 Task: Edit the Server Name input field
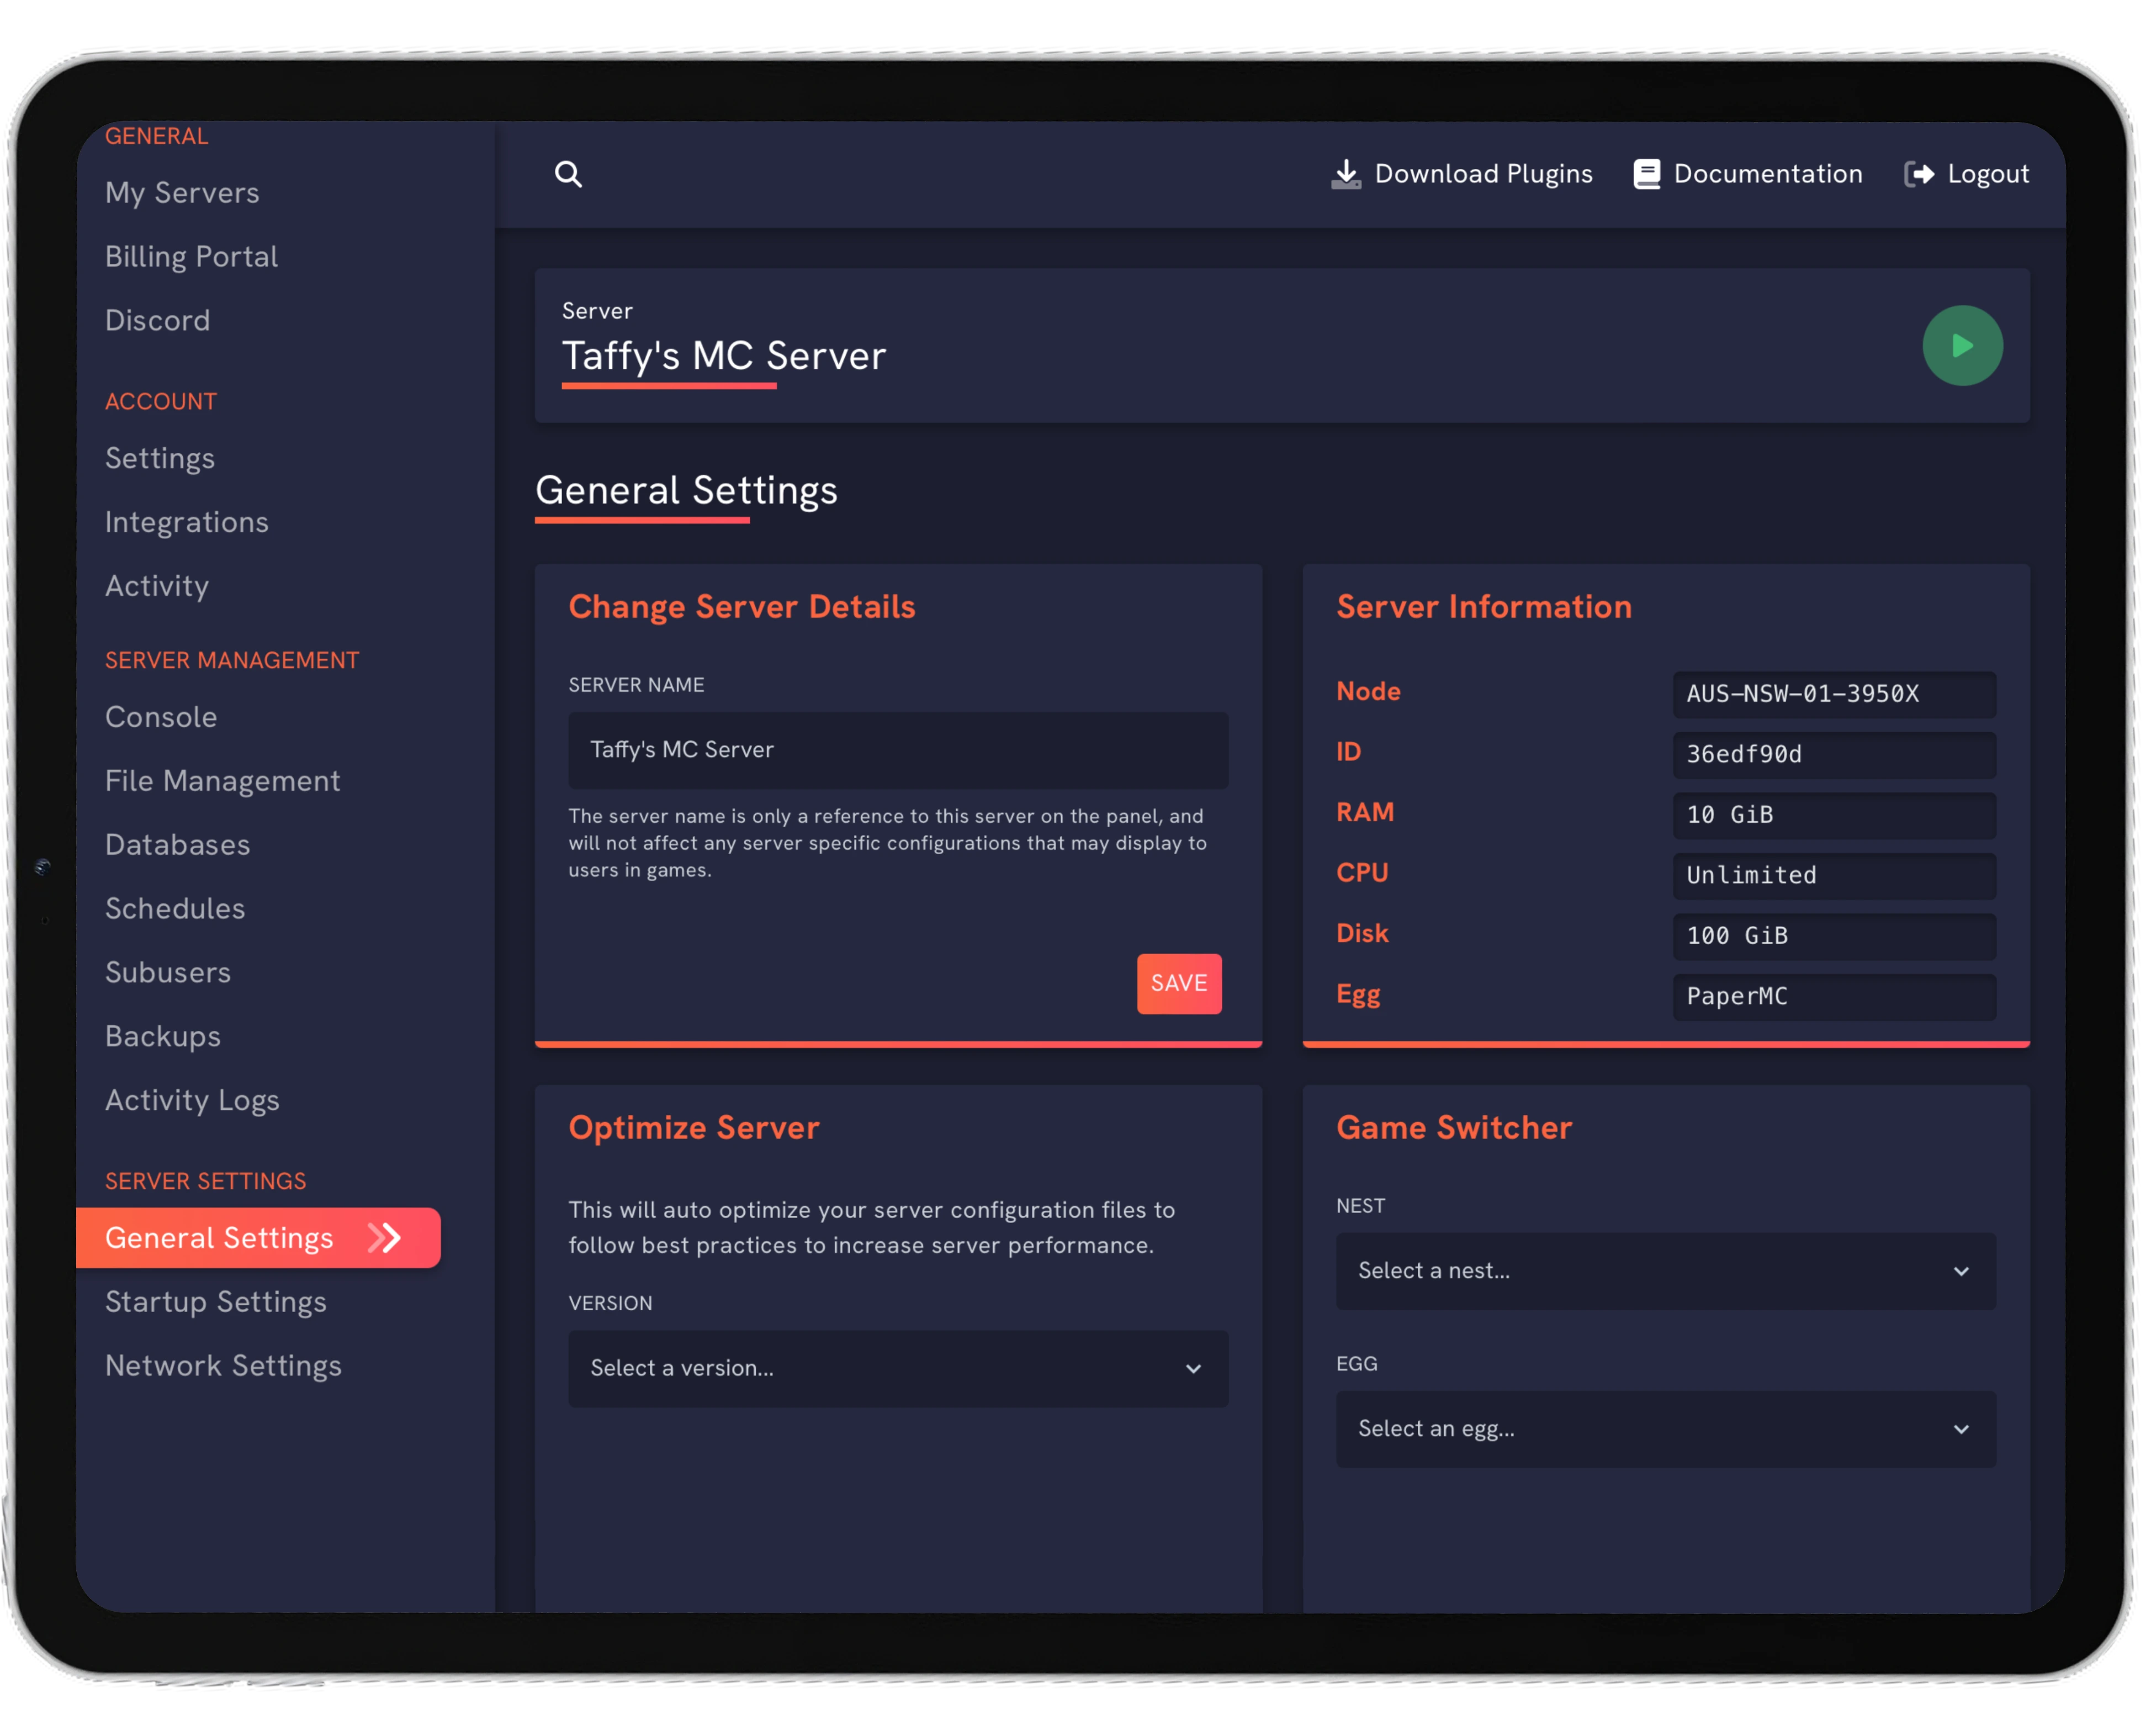(x=898, y=750)
